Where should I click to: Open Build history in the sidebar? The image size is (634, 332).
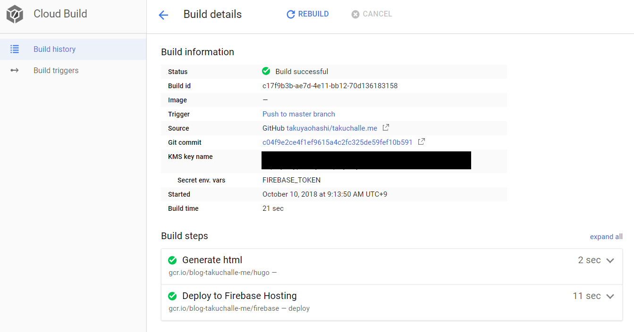(73, 49)
